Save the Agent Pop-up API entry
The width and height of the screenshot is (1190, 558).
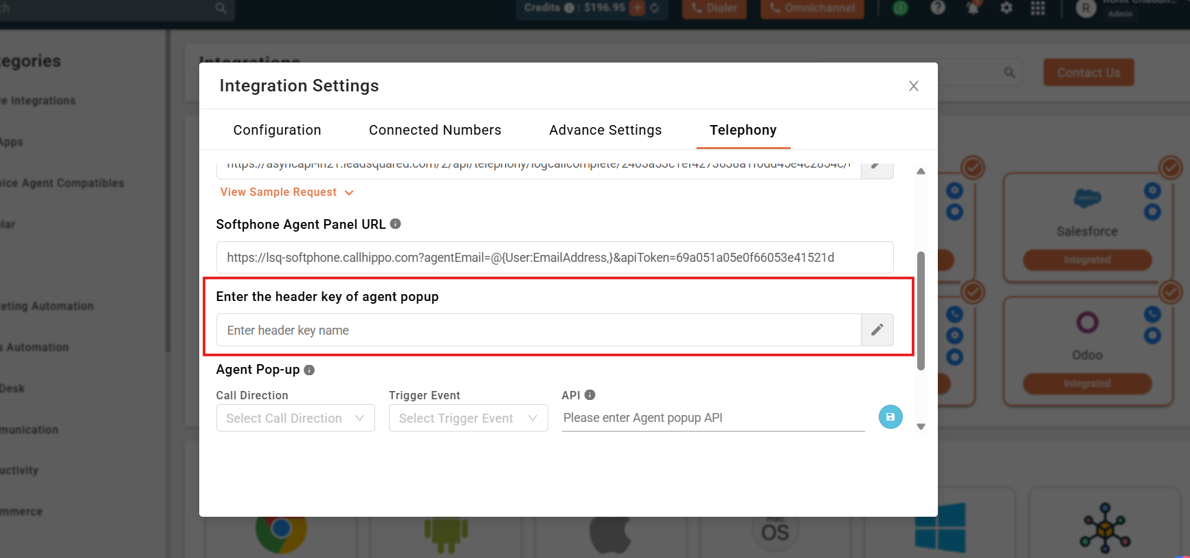pyautogui.click(x=890, y=417)
